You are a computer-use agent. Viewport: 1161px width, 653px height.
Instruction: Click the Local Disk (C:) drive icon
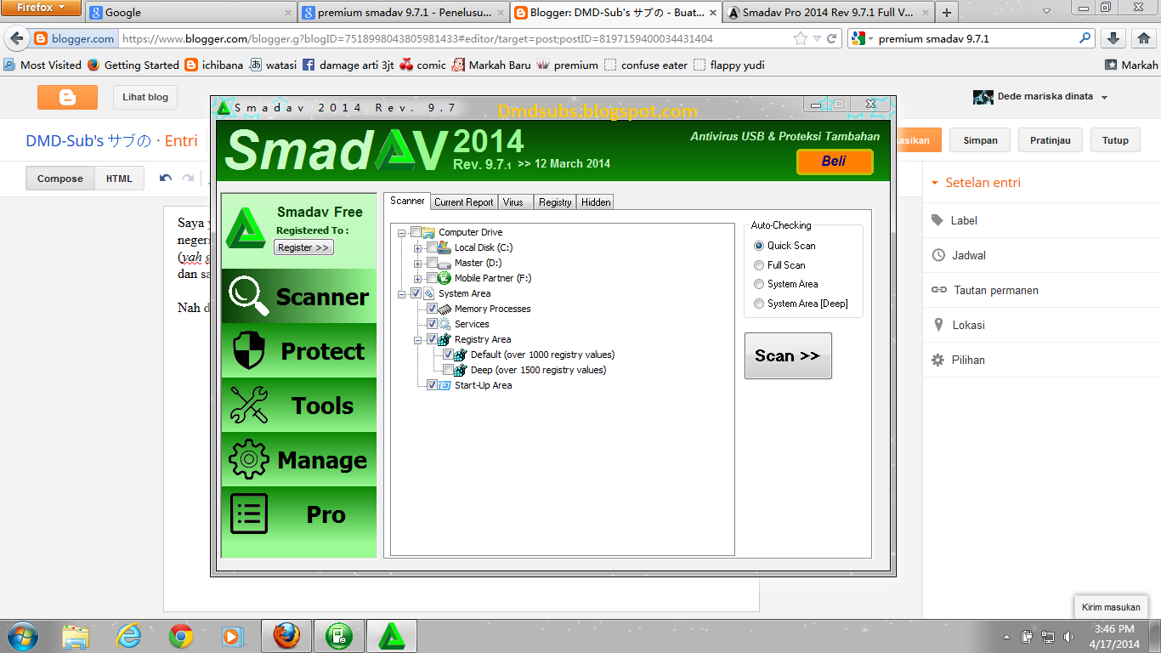click(445, 247)
